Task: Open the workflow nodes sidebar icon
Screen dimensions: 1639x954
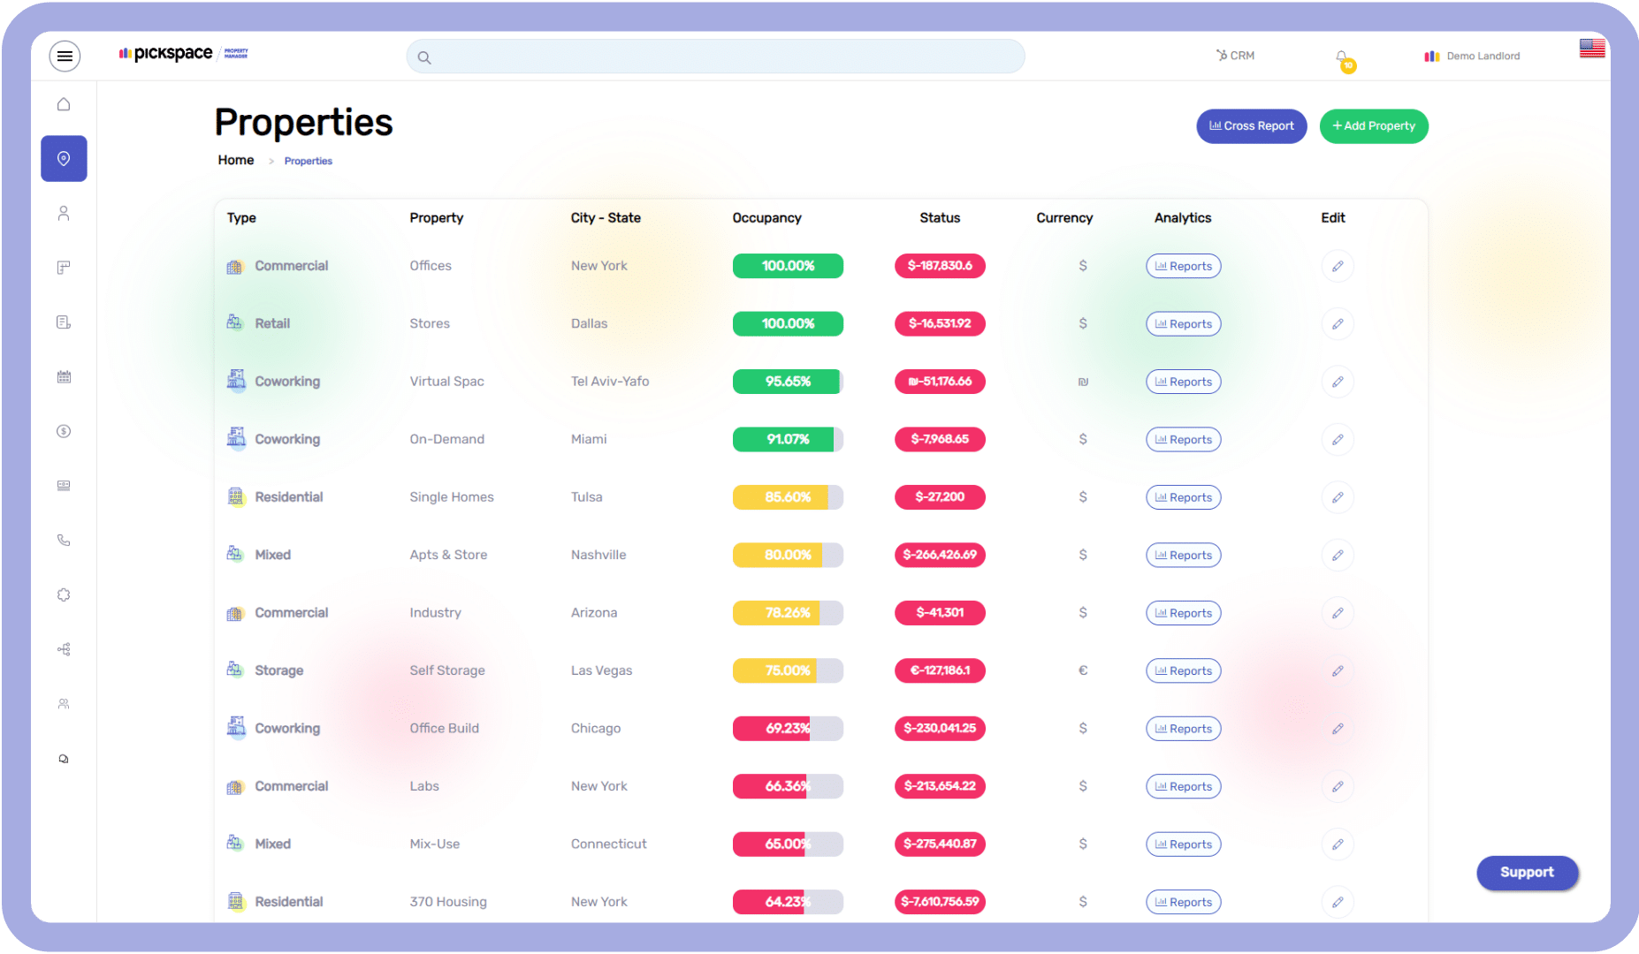Action: [64, 650]
